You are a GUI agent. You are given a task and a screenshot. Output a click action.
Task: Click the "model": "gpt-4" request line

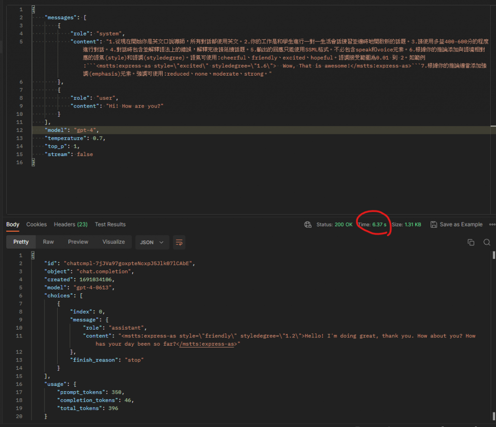(72, 130)
